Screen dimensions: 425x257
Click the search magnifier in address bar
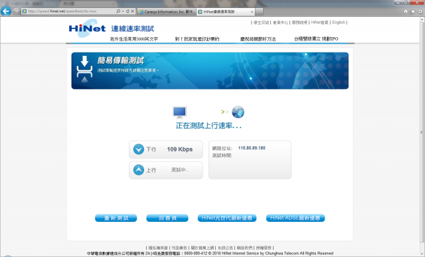118,11
